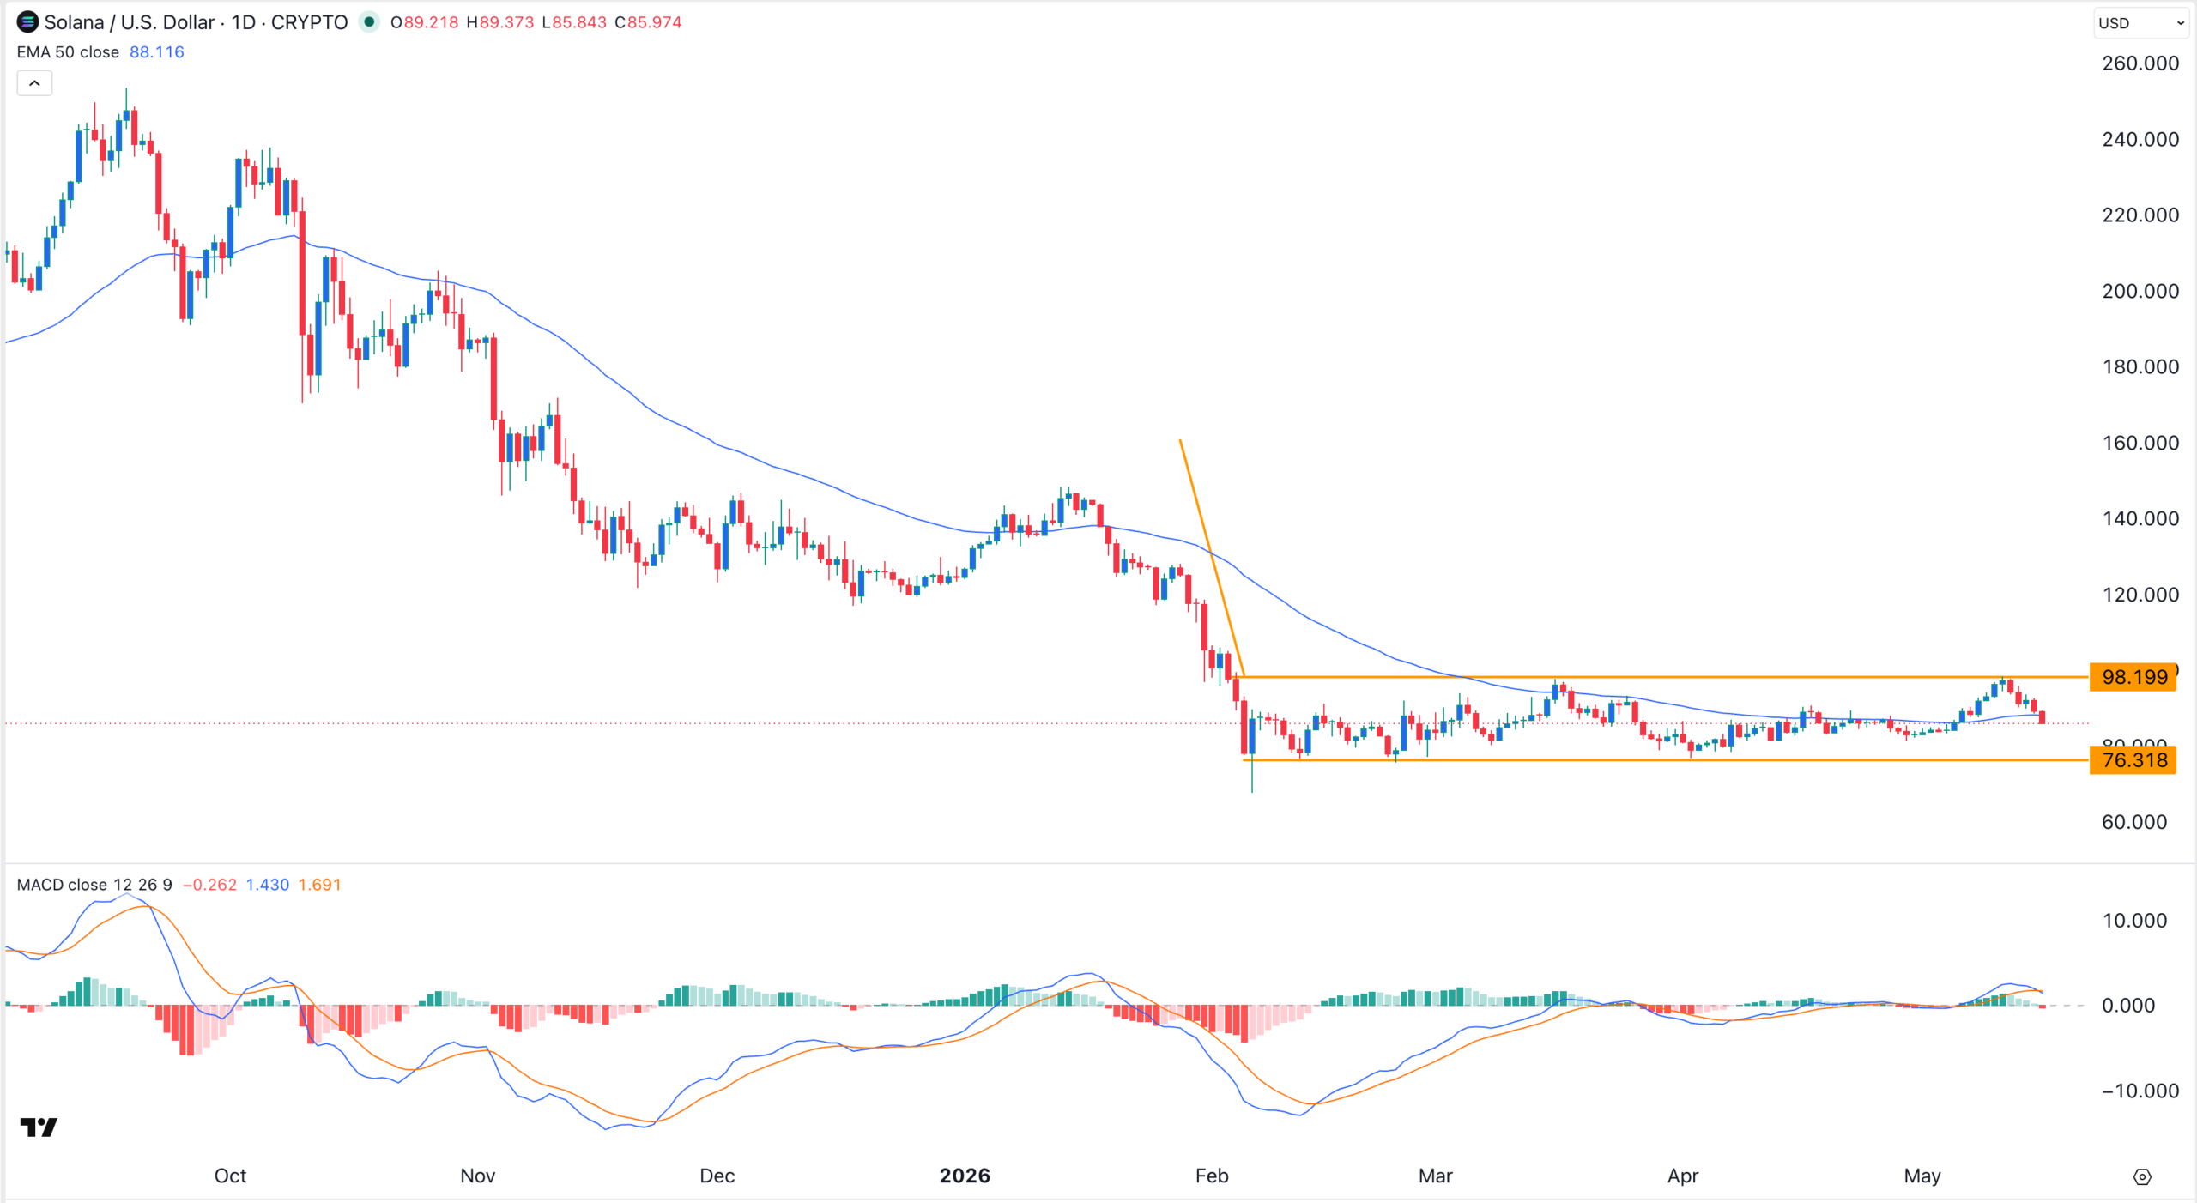Click the Solana logo icon

[27, 22]
